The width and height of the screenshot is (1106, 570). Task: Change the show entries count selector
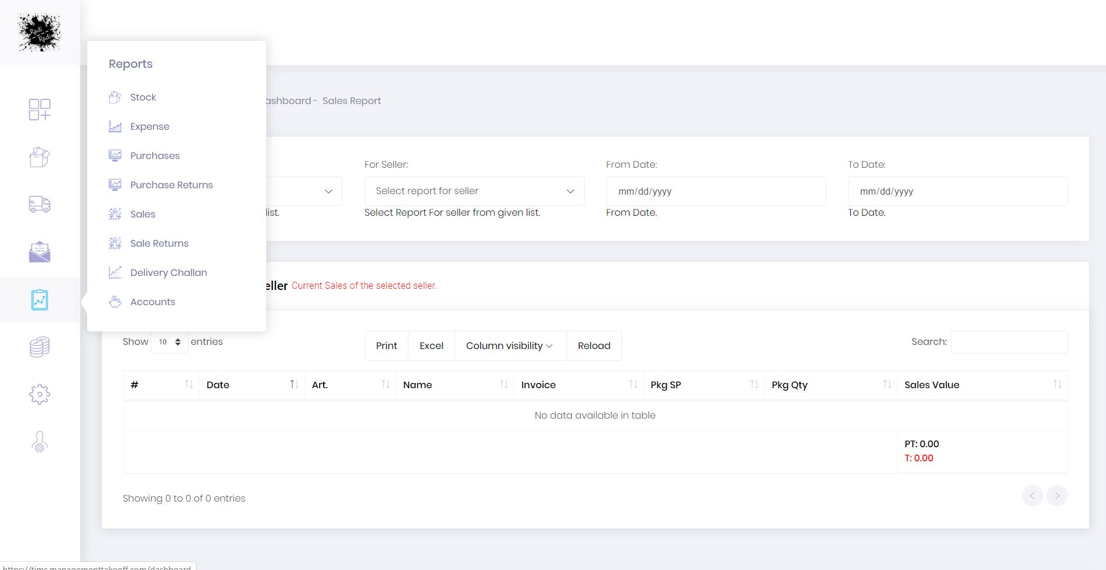(x=170, y=342)
